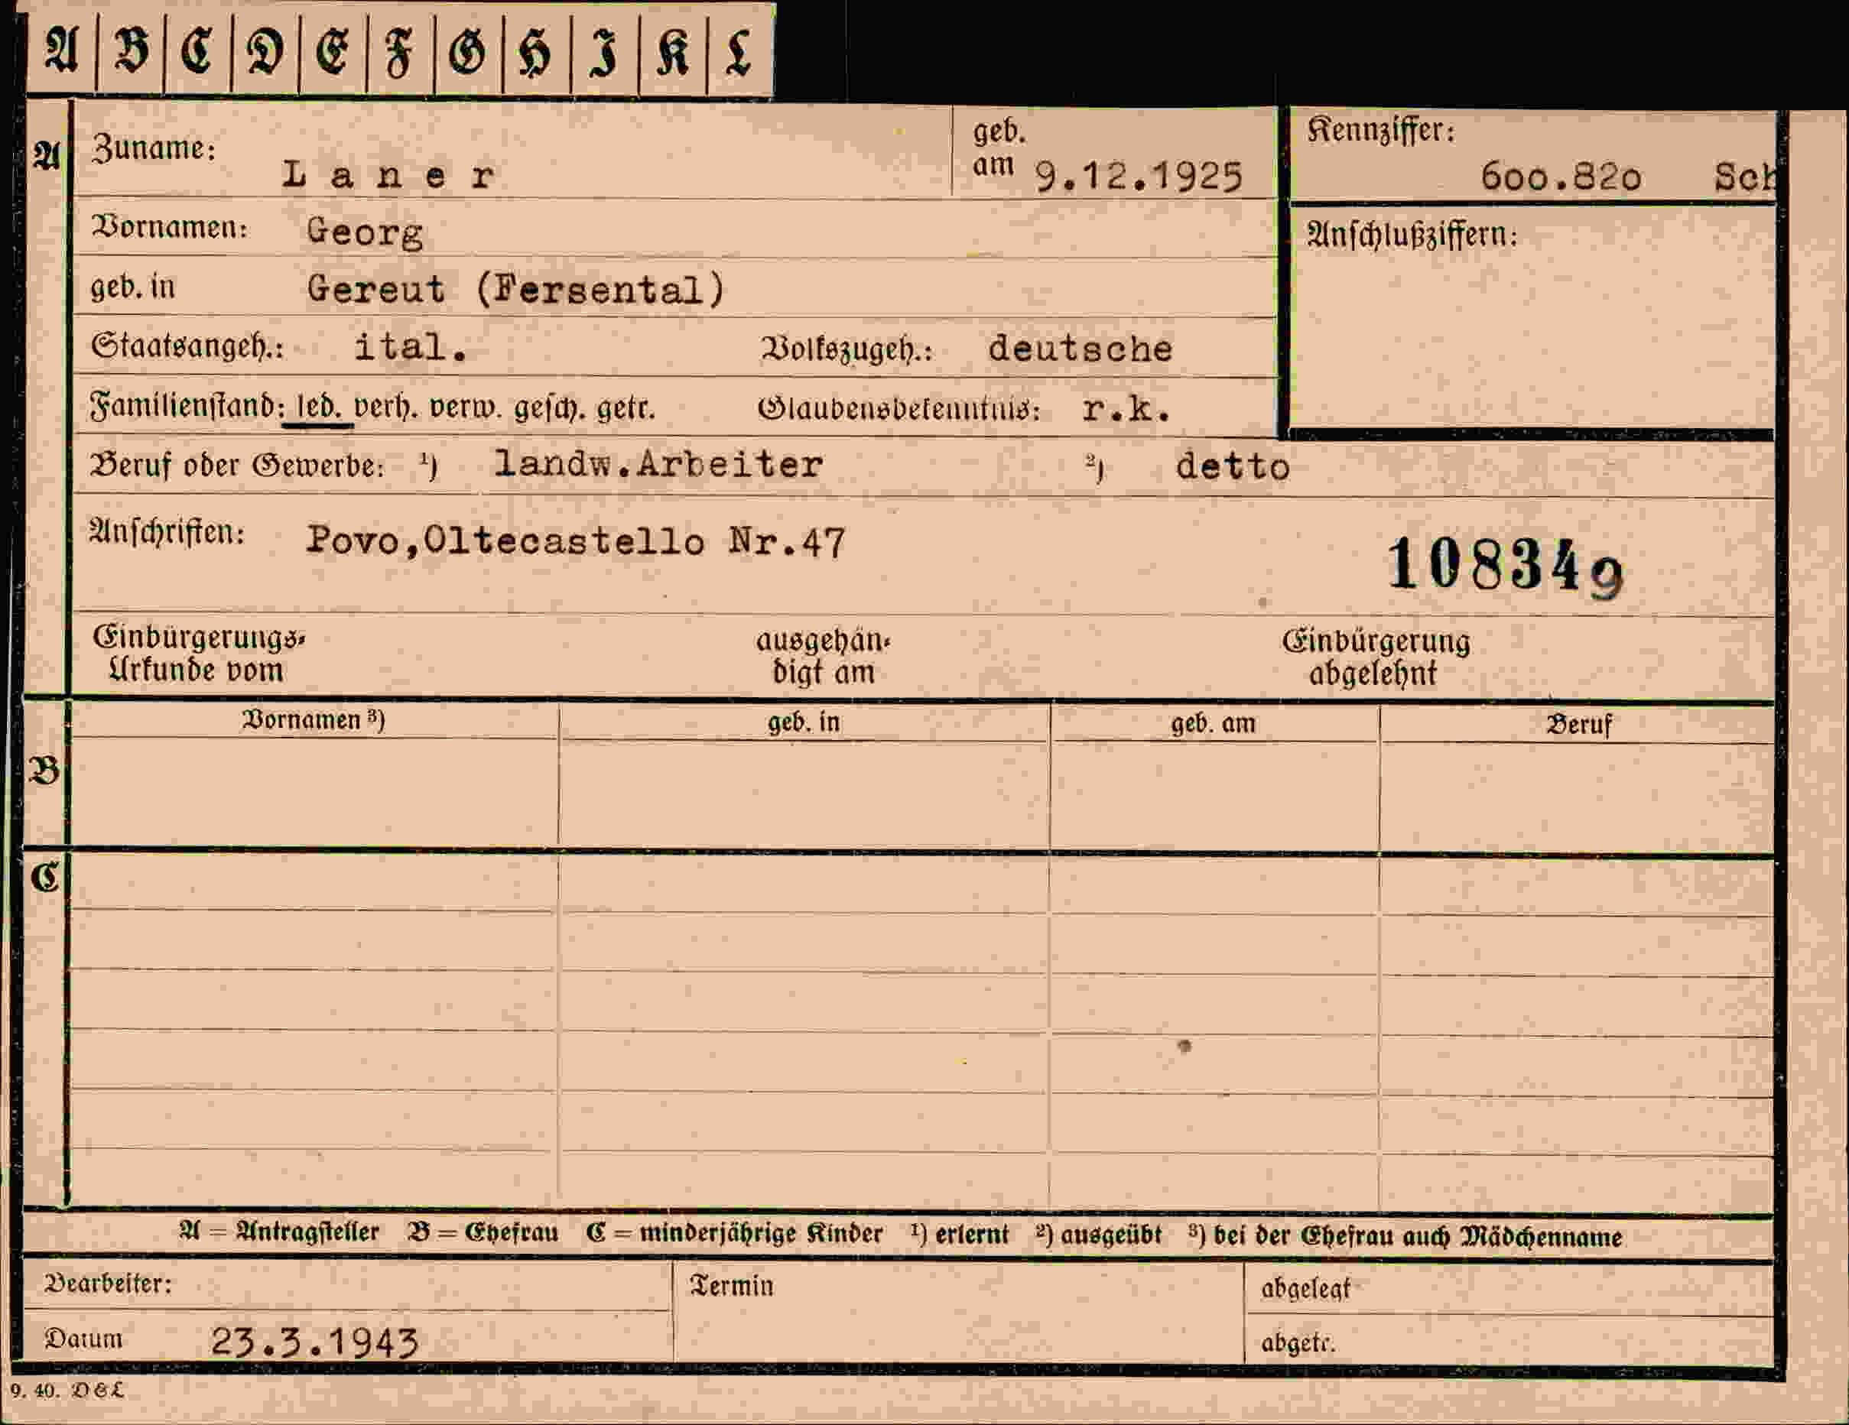The height and width of the screenshot is (1425, 1849).
Task: Click ethnicity value 'deutsche'
Action: [x=1080, y=349]
